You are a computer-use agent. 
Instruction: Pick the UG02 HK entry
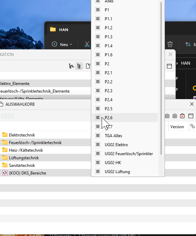125,162
